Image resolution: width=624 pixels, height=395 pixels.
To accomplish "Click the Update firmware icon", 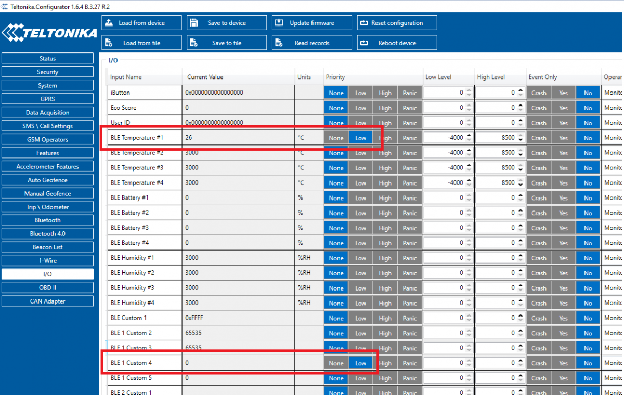I will pos(279,23).
